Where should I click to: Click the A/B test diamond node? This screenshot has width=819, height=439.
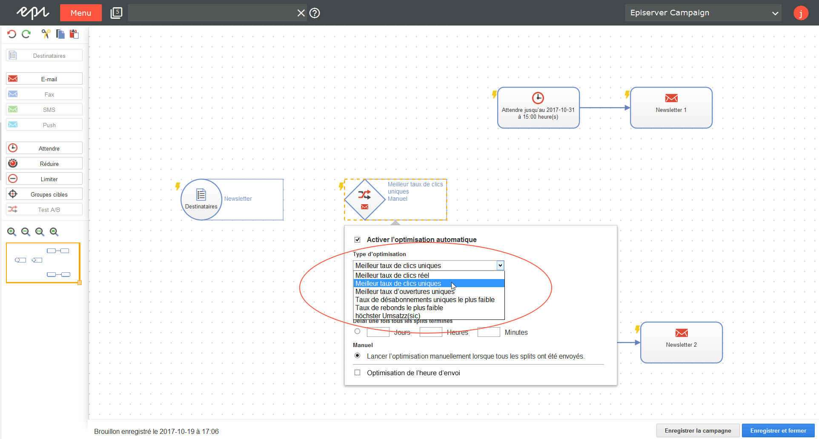click(x=365, y=200)
